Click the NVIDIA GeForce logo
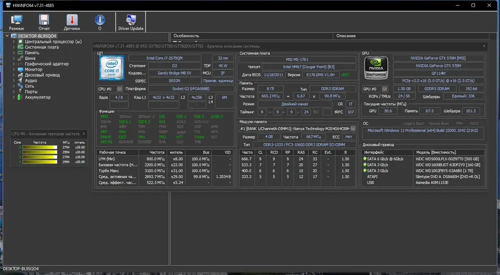This screenshot has width=500, height=275. (x=376, y=68)
